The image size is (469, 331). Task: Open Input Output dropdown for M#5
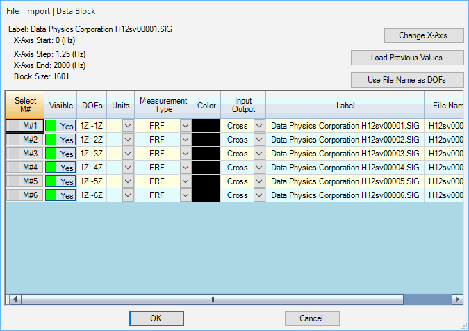tap(259, 181)
